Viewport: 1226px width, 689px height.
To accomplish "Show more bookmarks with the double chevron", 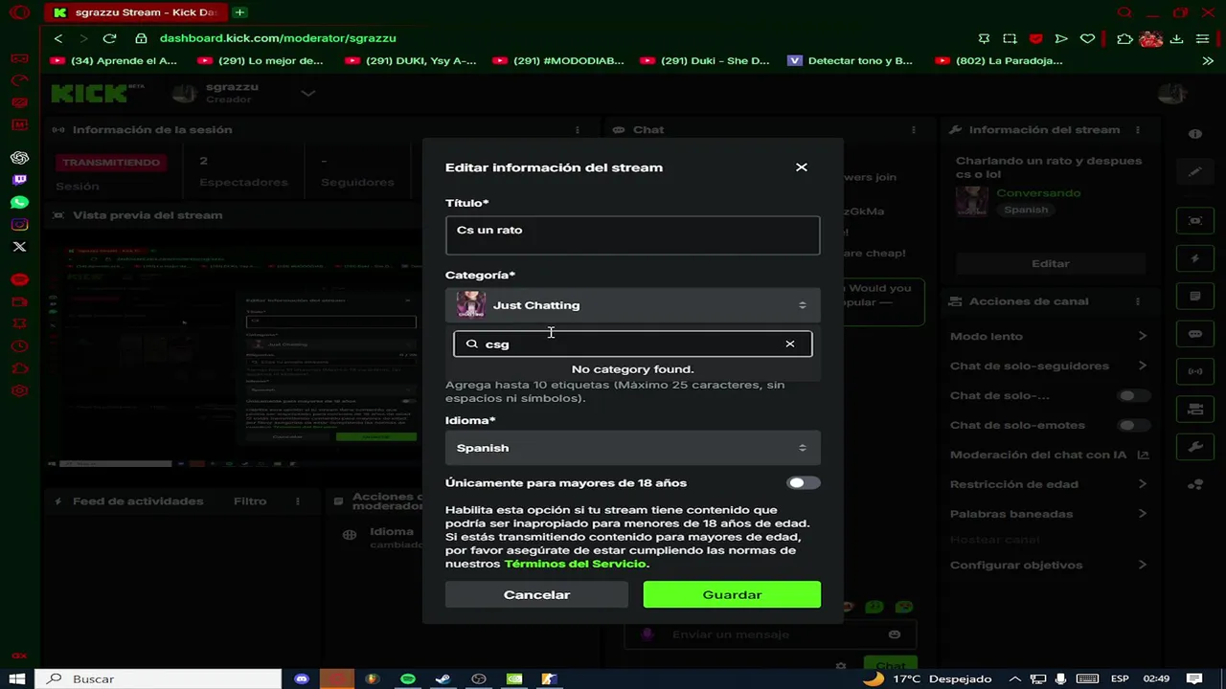I will pyautogui.click(x=1208, y=60).
